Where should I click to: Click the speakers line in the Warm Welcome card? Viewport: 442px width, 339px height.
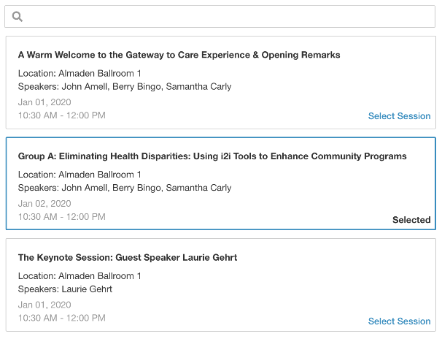[x=125, y=87]
